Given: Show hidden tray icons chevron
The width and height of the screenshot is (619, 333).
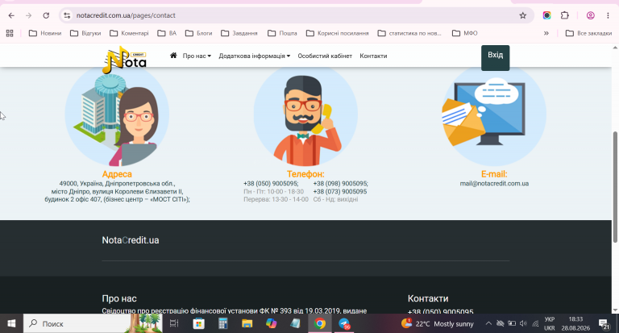Looking at the screenshot, I should [x=488, y=323].
